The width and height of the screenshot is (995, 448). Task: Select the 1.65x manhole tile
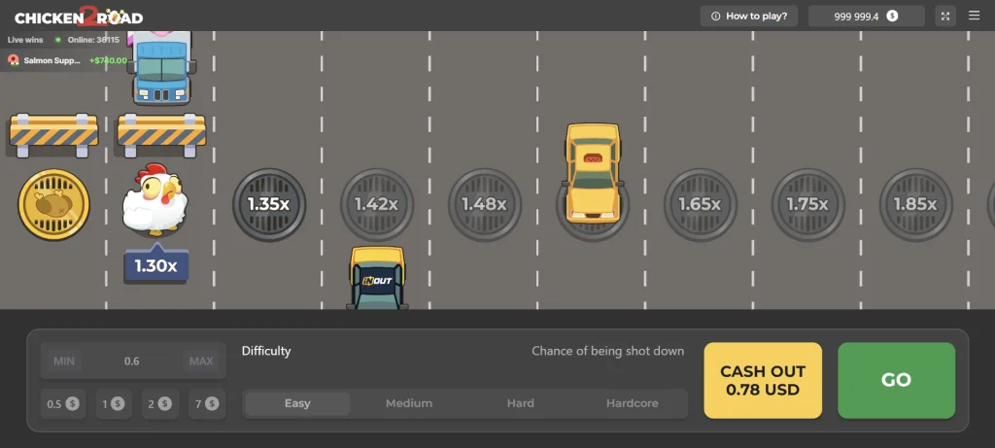[x=701, y=204]
